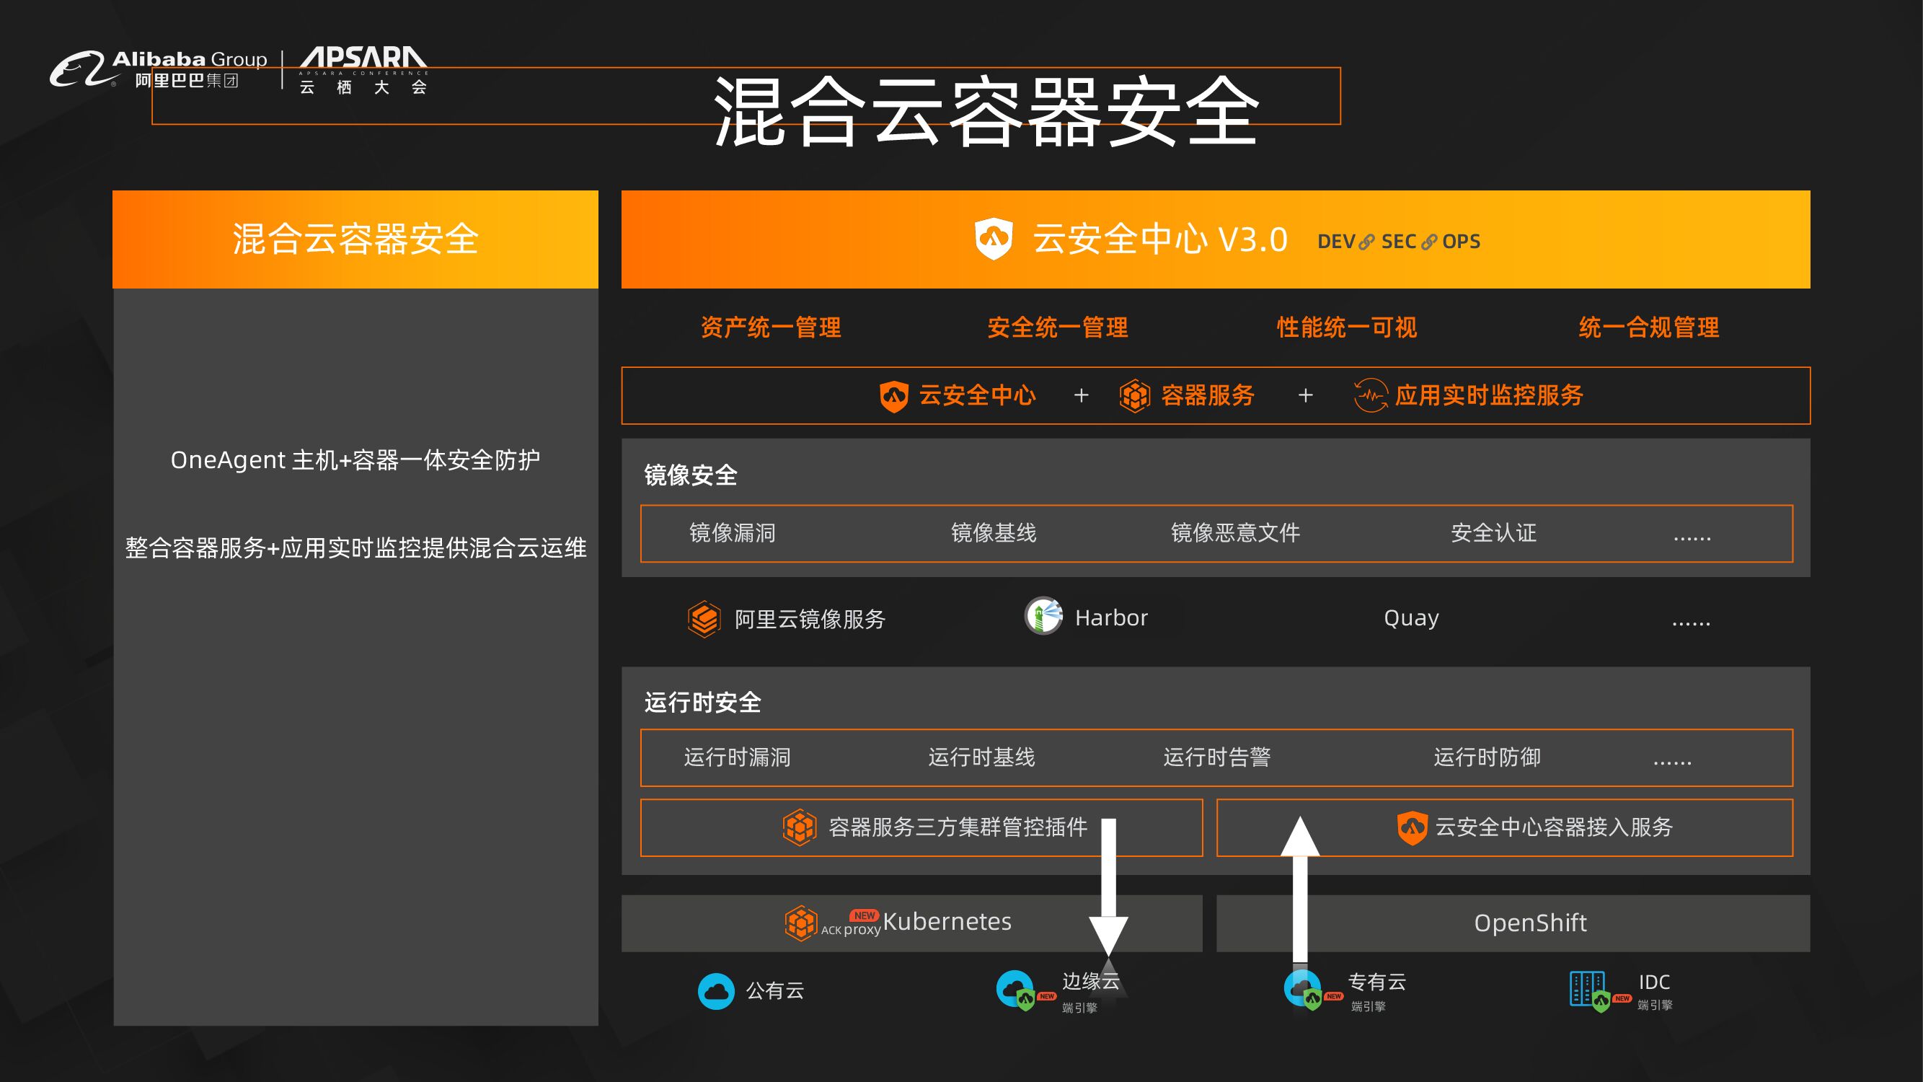Select the 运行时告警 label
This screenshot has height=1082, width=1923.
1217,758
